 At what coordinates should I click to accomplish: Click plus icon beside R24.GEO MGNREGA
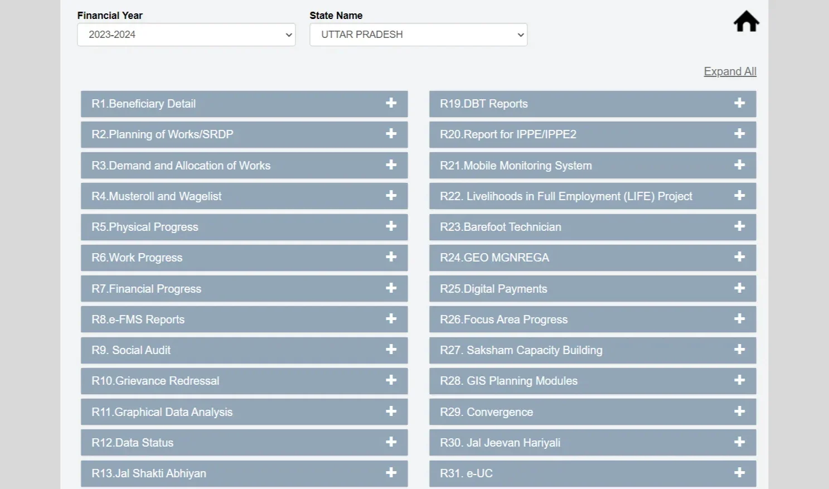739,257
